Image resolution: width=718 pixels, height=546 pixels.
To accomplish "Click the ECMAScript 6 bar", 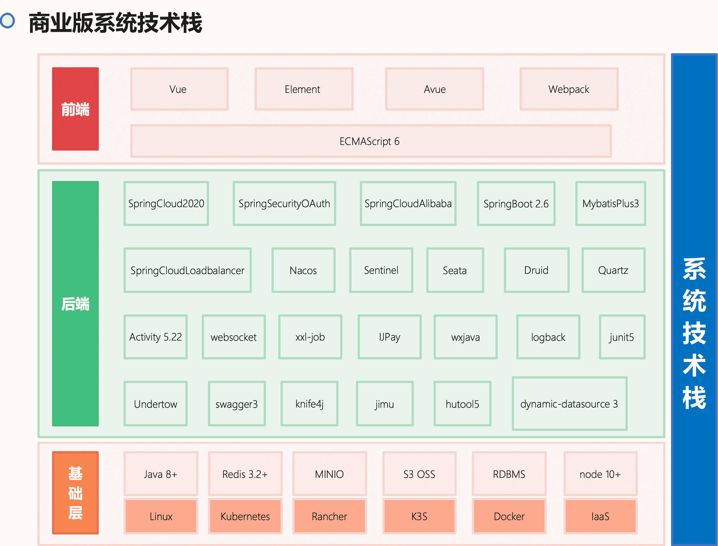I will (371, 141).
